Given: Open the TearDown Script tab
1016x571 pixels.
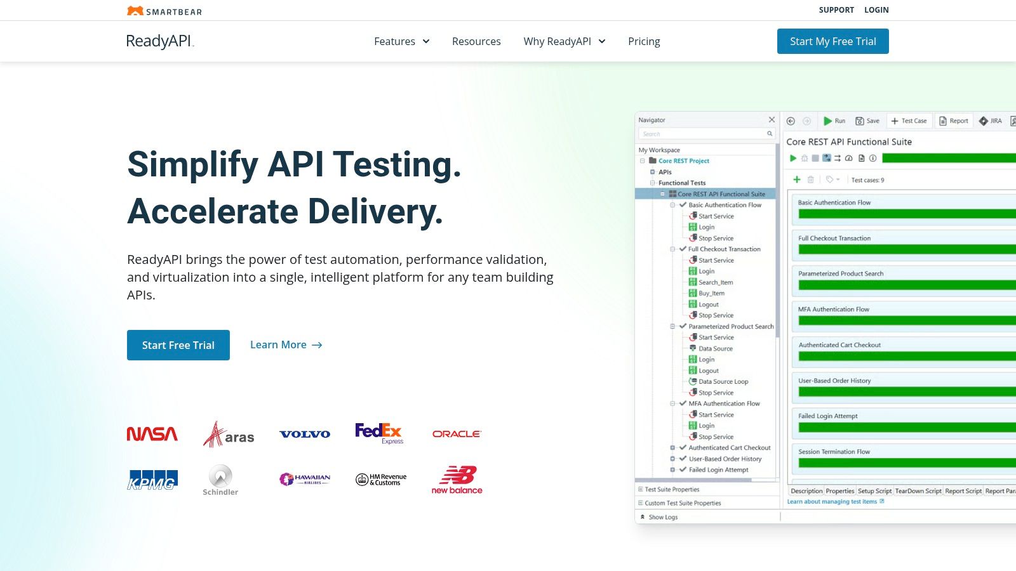Looking at the screenshot, I should point(918,491).
